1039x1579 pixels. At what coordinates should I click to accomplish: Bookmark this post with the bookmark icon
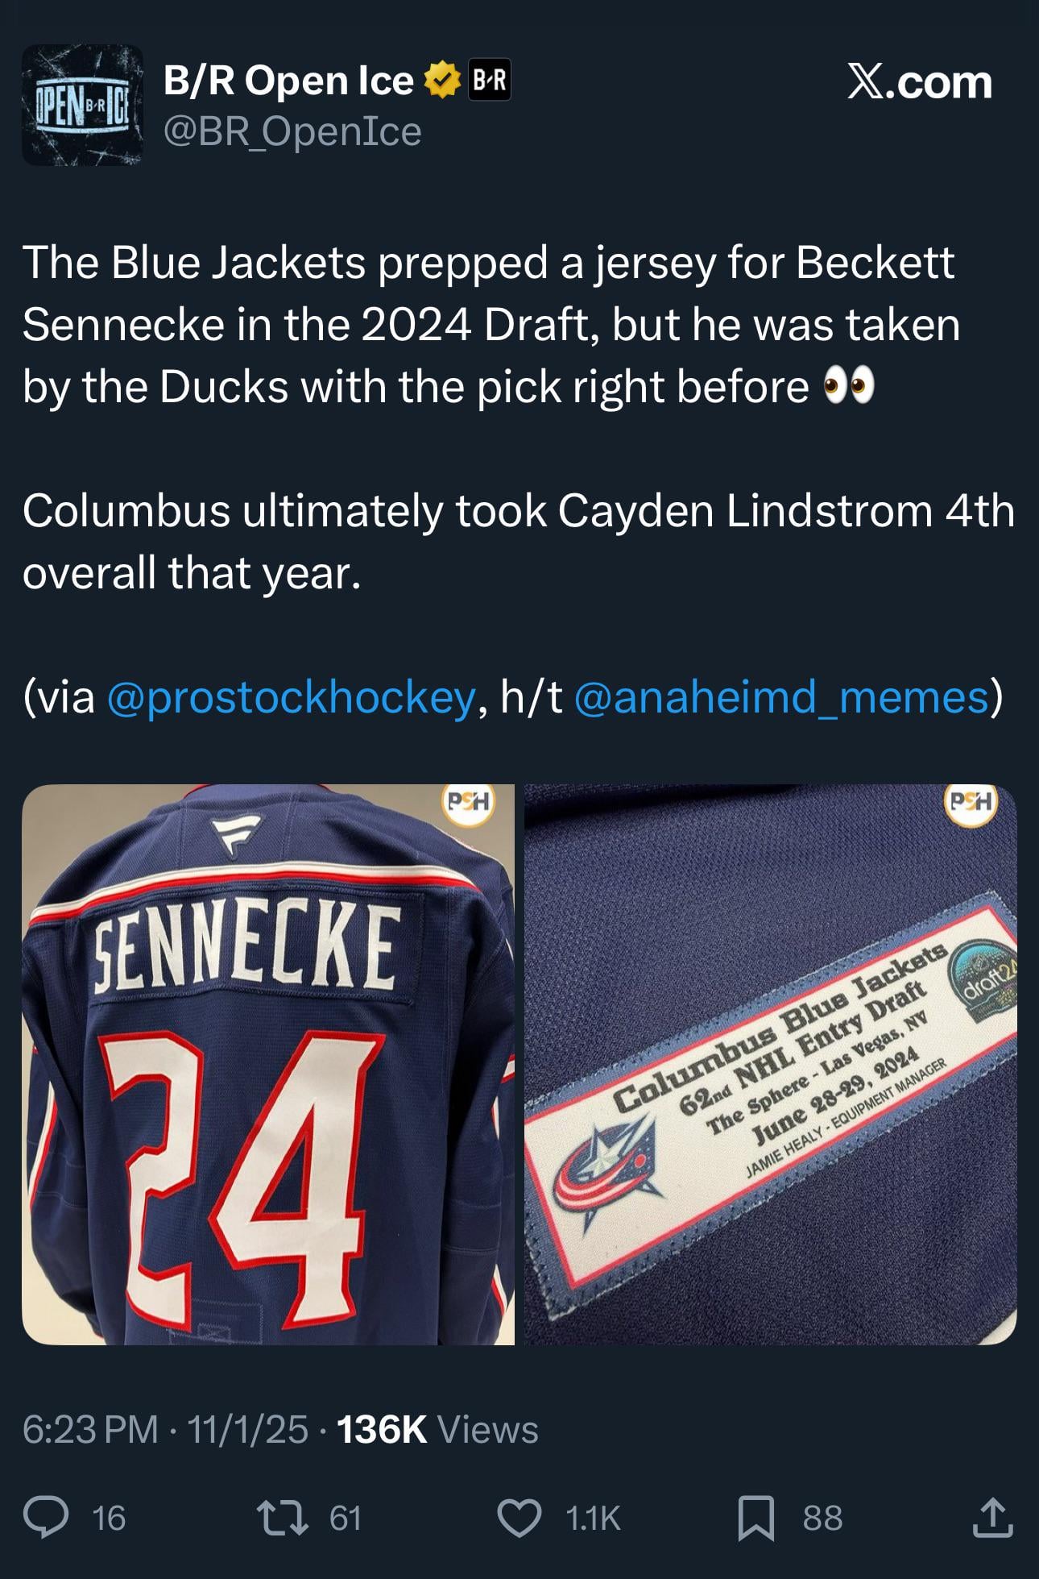(x=756, y=1518)
